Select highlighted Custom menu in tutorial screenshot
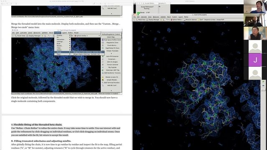 point(58,33)
